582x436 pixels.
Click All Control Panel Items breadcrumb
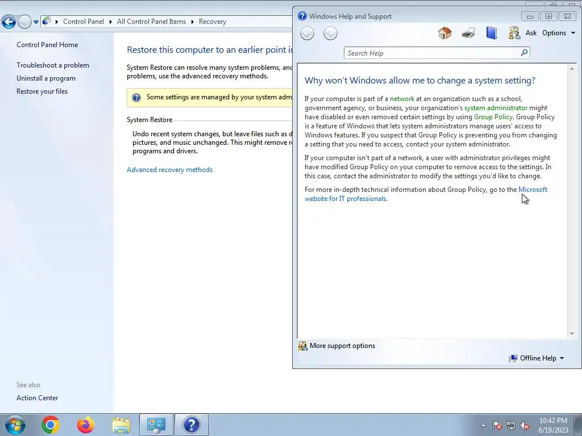pos(151,22)
